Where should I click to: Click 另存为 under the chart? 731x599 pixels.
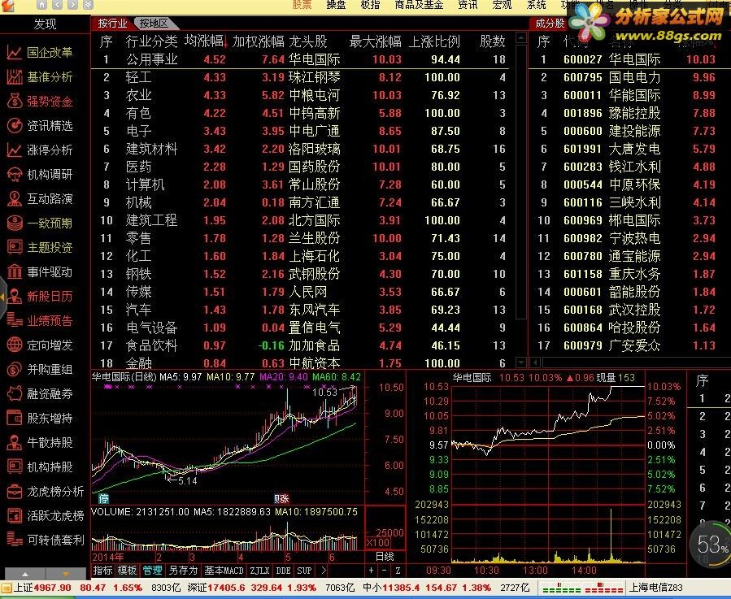click(183, 570)
